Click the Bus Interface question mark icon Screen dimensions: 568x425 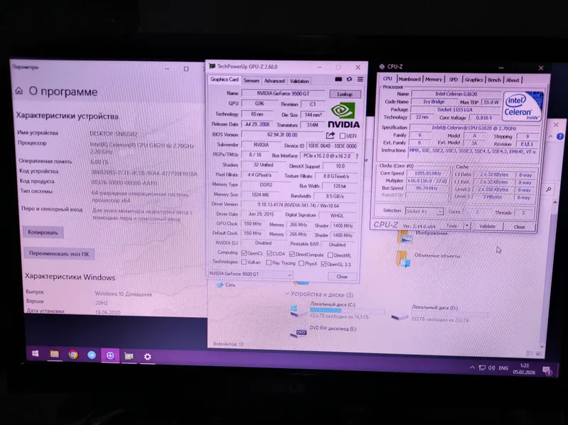[x=357, y=156]
